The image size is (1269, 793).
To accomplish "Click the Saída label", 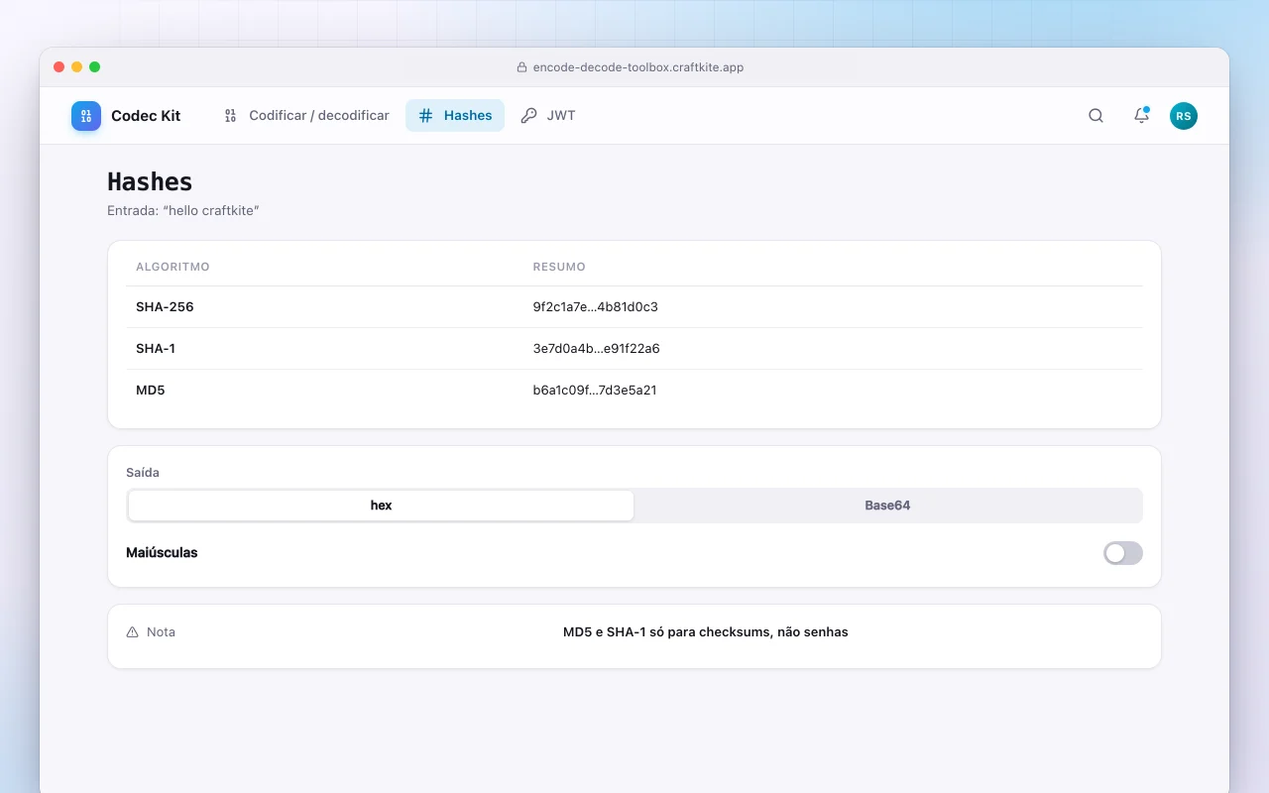I will (143, 473).
